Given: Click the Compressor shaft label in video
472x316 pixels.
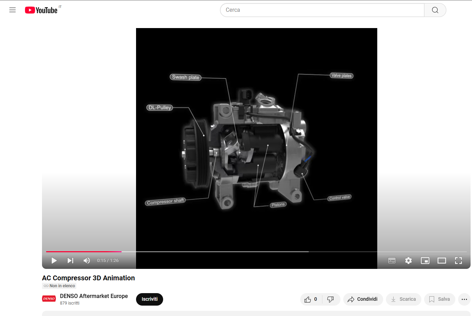Looking at the screenshot, I should [165, 202].
